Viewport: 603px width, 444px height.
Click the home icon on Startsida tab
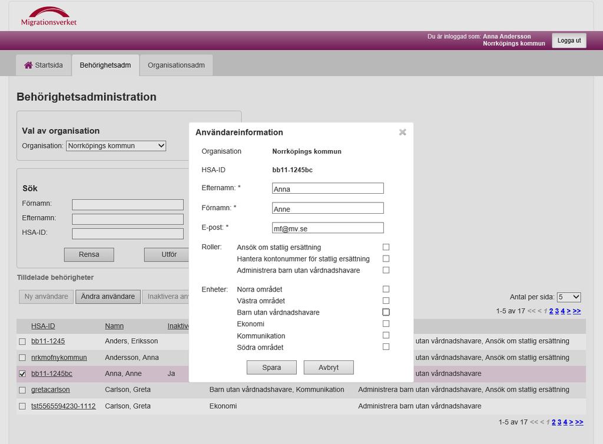(x=28, y=65)
